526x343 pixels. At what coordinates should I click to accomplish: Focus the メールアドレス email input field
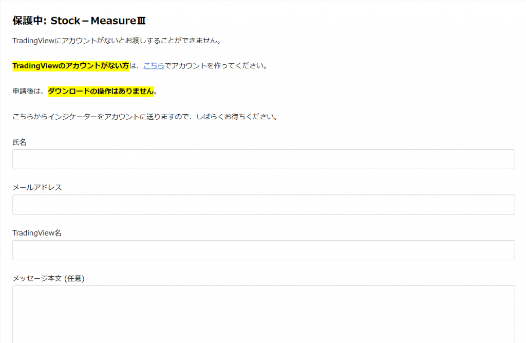[x=264, y=205]
